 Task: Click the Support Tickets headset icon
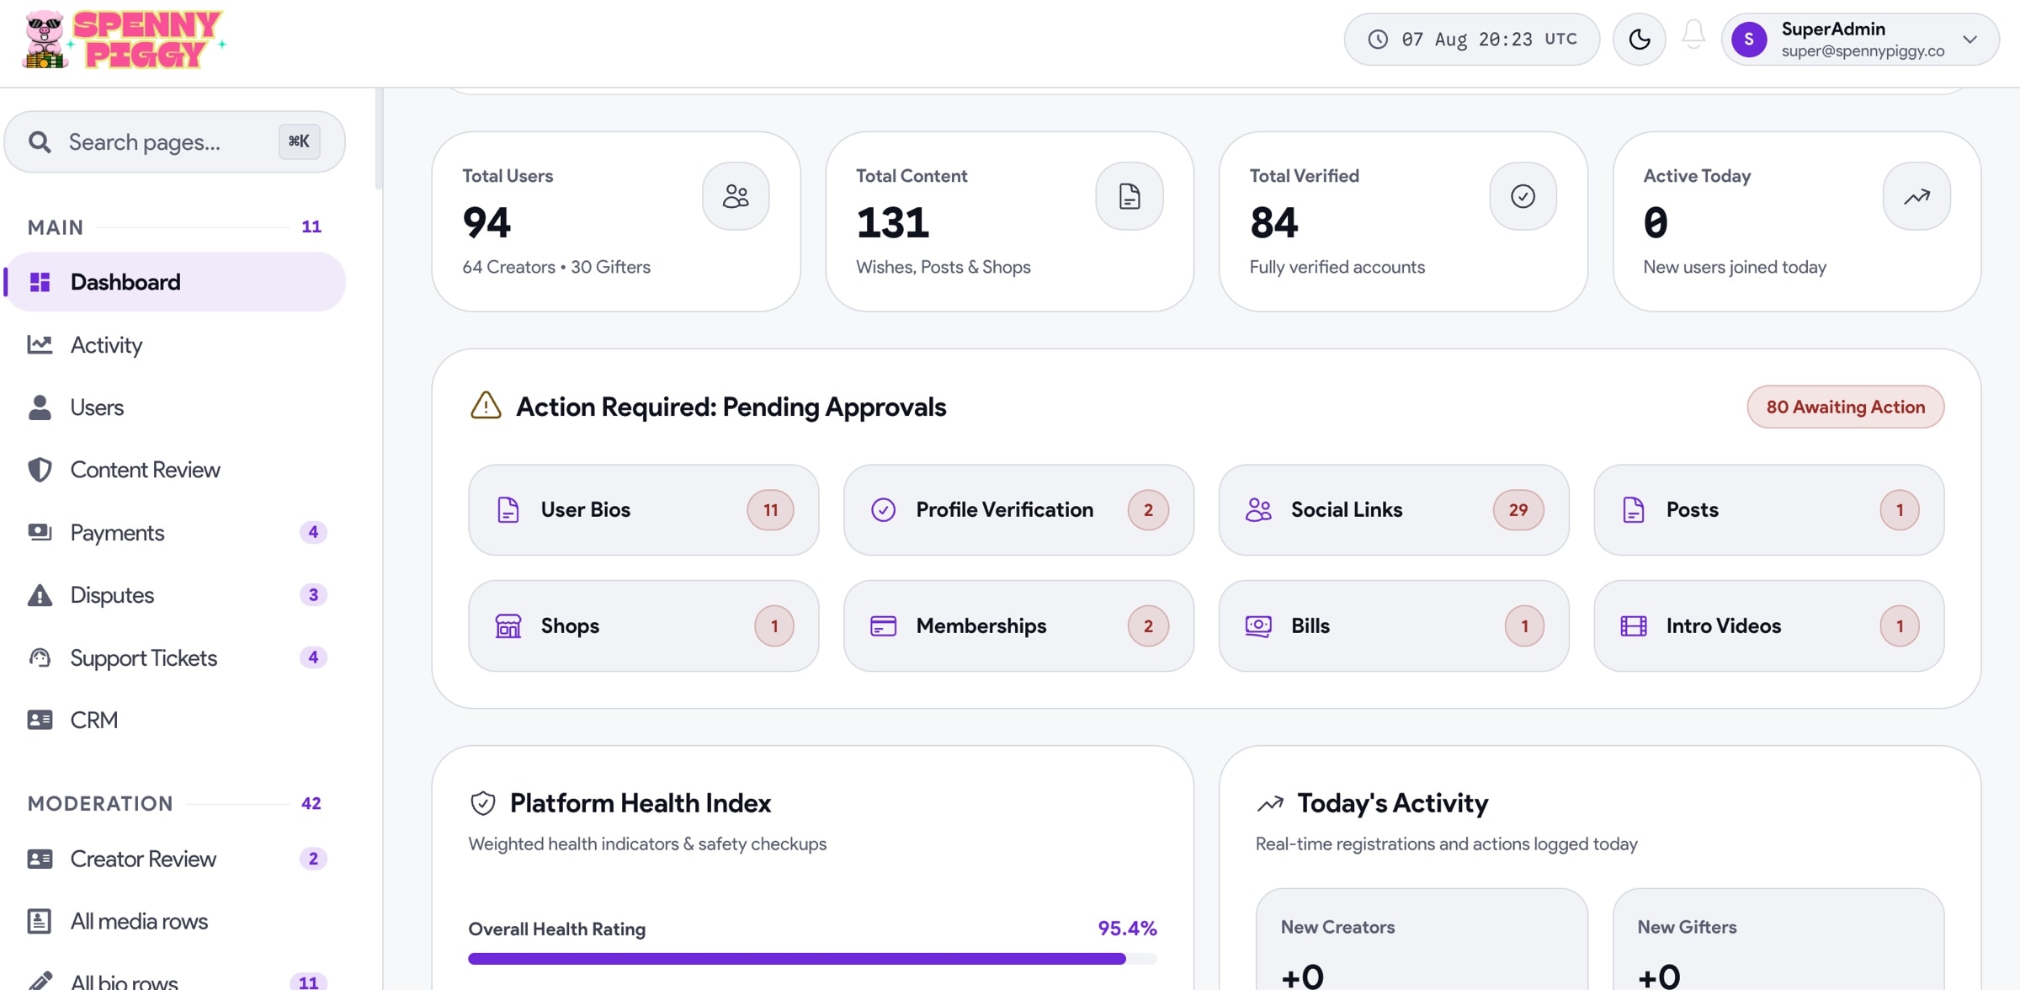pyautogui.click(x=40, y=657)
